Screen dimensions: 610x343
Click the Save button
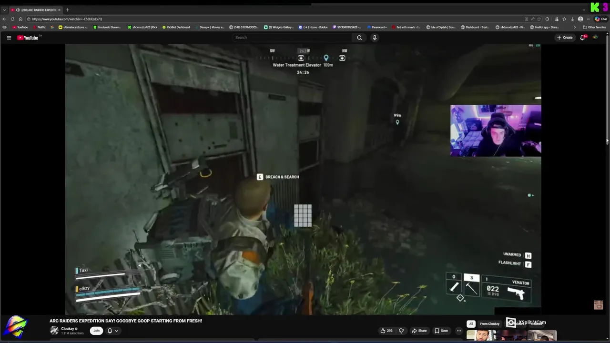coord(441,331)
